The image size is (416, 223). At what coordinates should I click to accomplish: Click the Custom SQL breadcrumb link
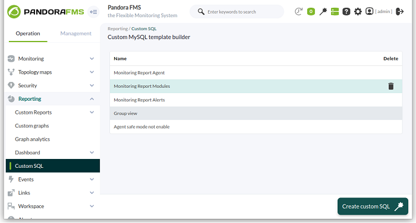144,28
